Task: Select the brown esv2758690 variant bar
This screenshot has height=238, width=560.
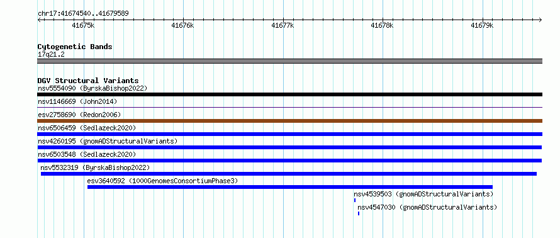Action: click(289, 121)
